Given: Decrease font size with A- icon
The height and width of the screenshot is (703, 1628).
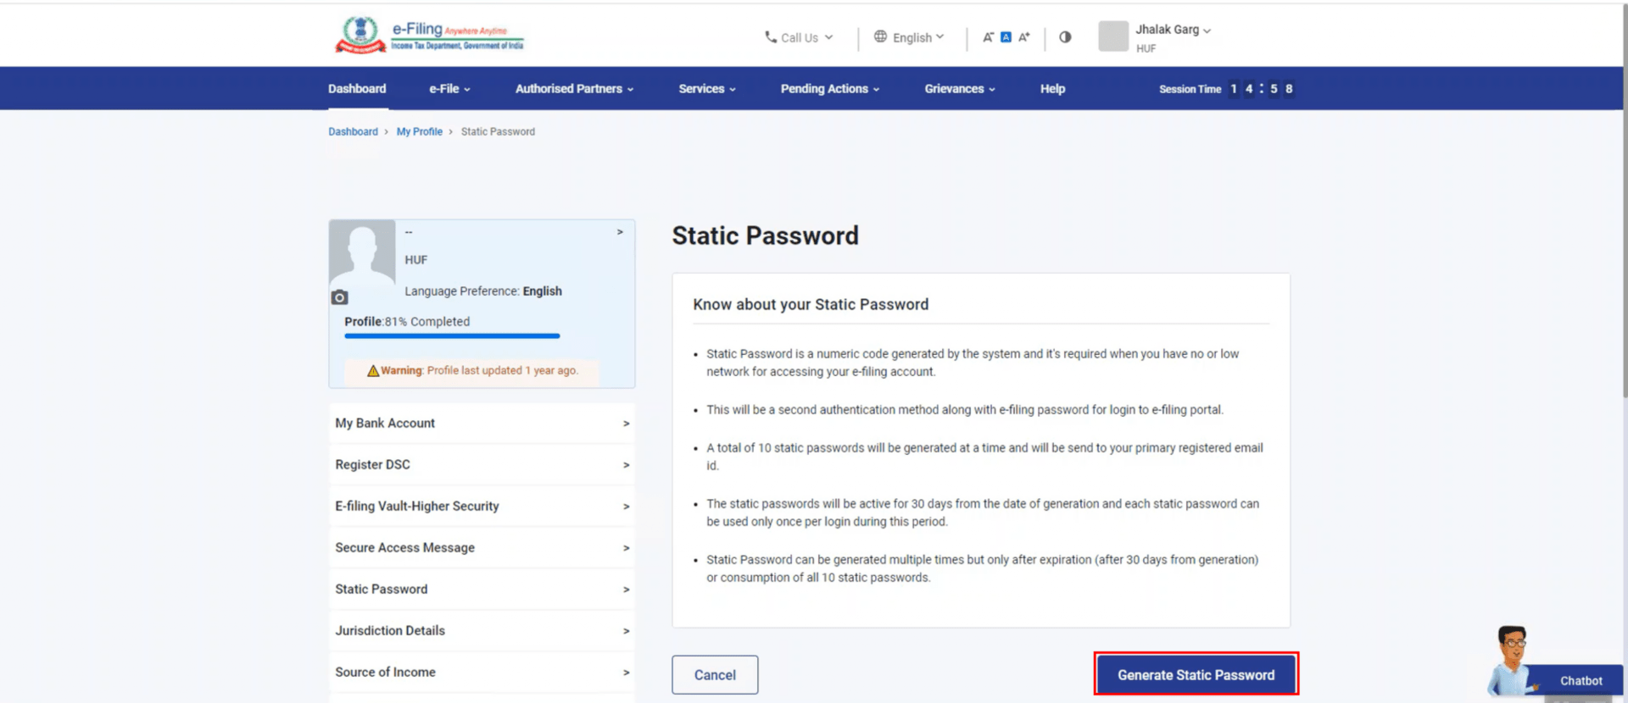Looking at the screenshot, I should pos(988,37).
